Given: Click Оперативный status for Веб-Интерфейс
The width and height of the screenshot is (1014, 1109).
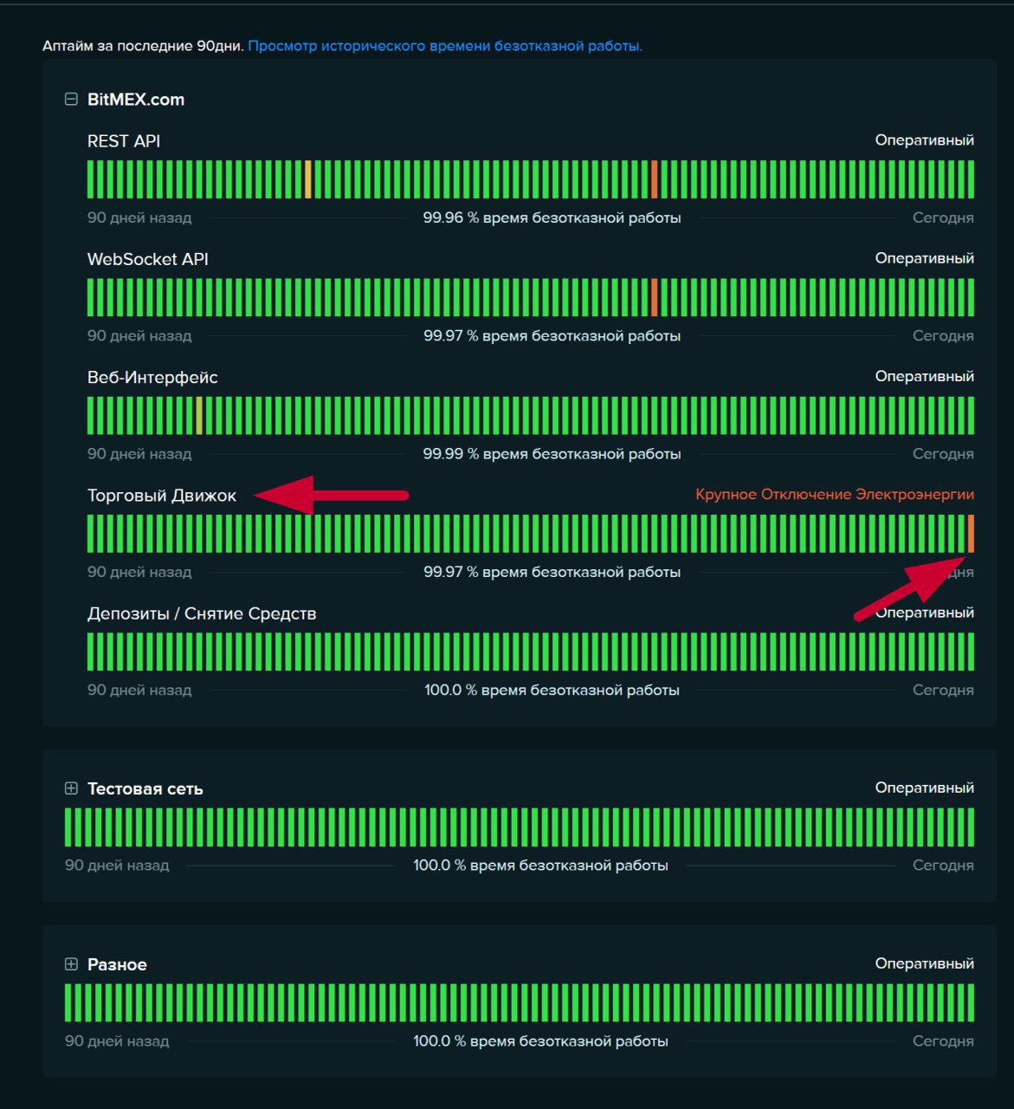Looking at the screenshot, I should coord(924,376).
